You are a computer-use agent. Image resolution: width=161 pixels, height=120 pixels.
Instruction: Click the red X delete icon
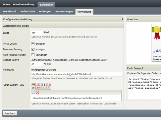[x=38, y=92]
